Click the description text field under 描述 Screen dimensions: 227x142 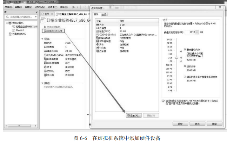pyautogui.click(x=58, y=87)
